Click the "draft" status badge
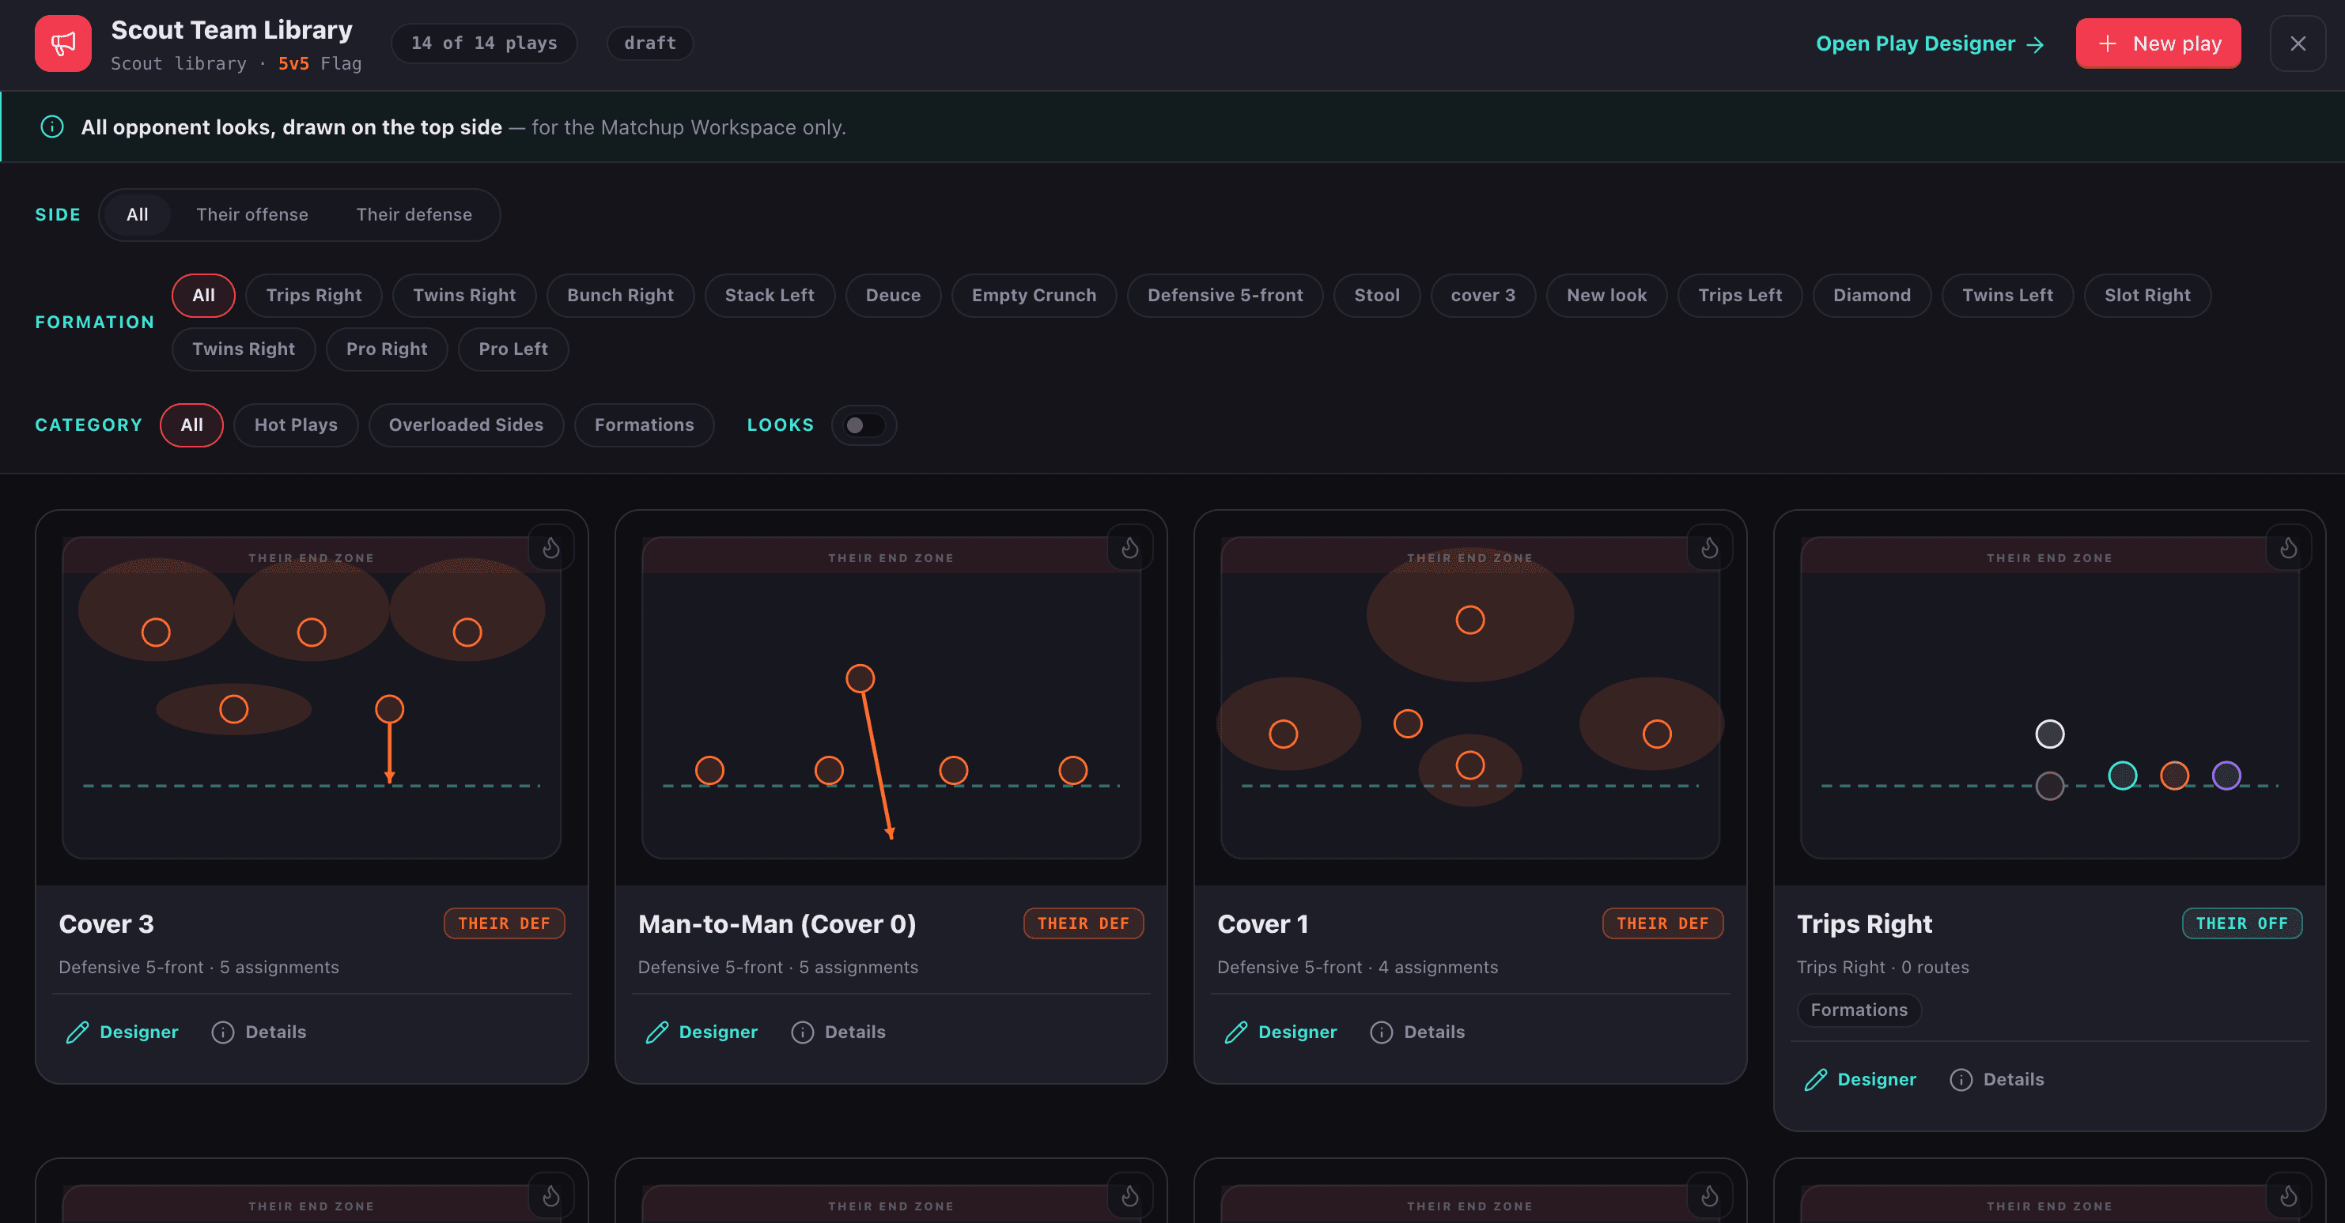The image size is (2345, 1223). click(650, 43)
